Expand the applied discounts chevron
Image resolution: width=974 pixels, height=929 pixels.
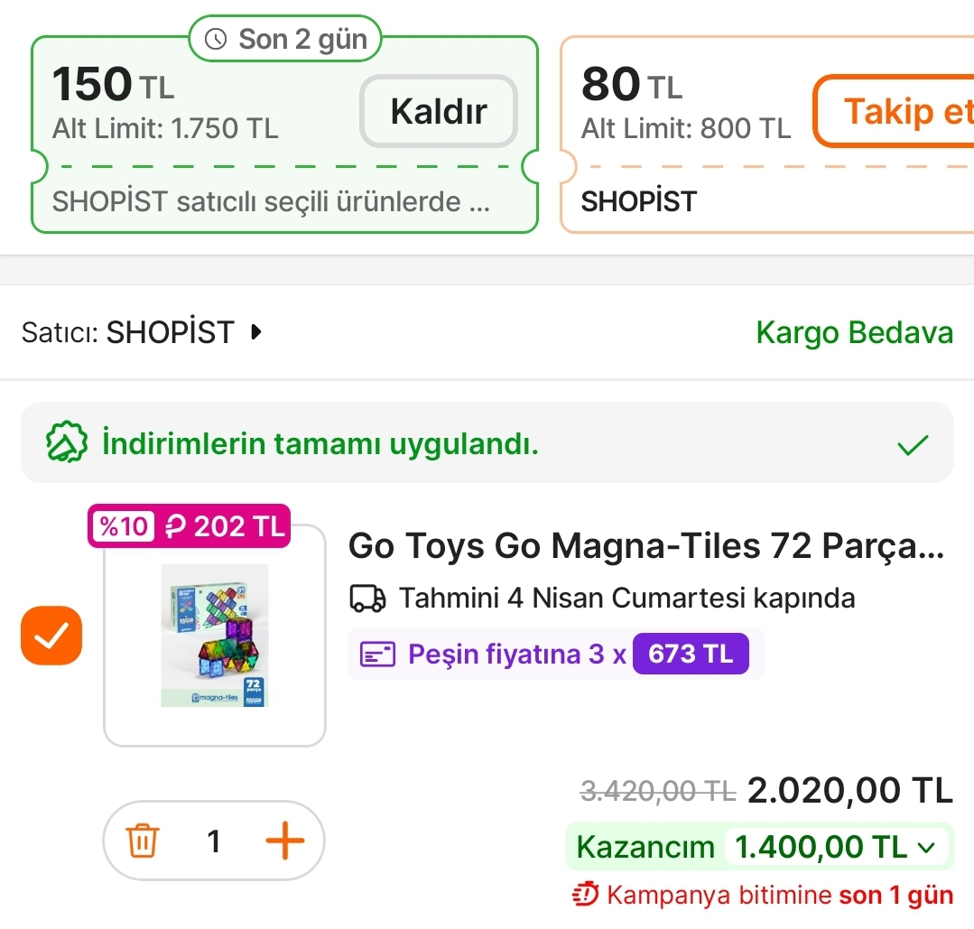point(914,443)
